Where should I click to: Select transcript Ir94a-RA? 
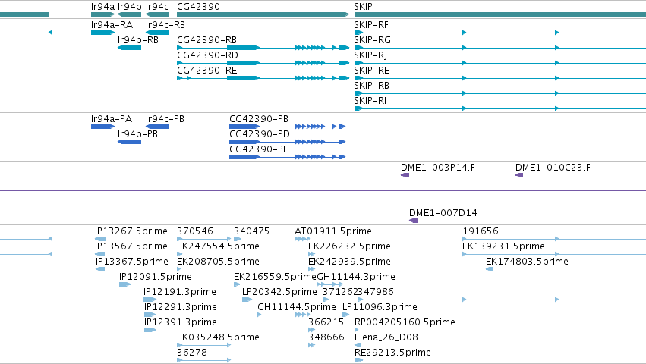(x=102, y=33)
